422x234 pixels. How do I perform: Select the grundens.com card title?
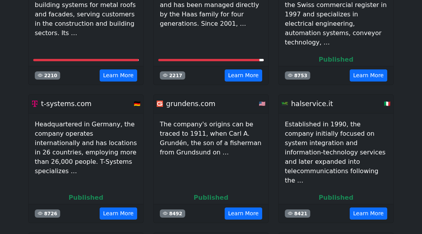pos(191,104)
